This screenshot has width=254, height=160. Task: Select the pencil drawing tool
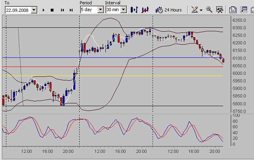(x=194, y=9)
